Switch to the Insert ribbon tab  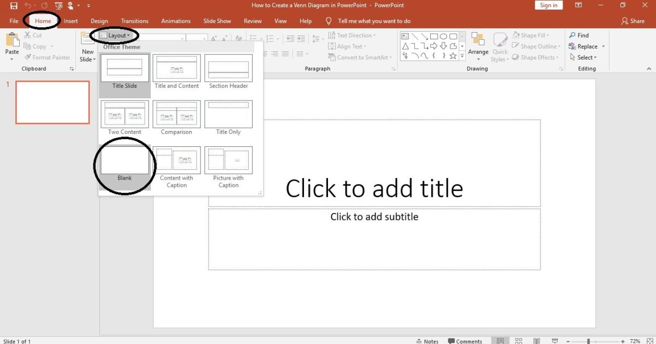pyautogui.click(x=71, y=21)
